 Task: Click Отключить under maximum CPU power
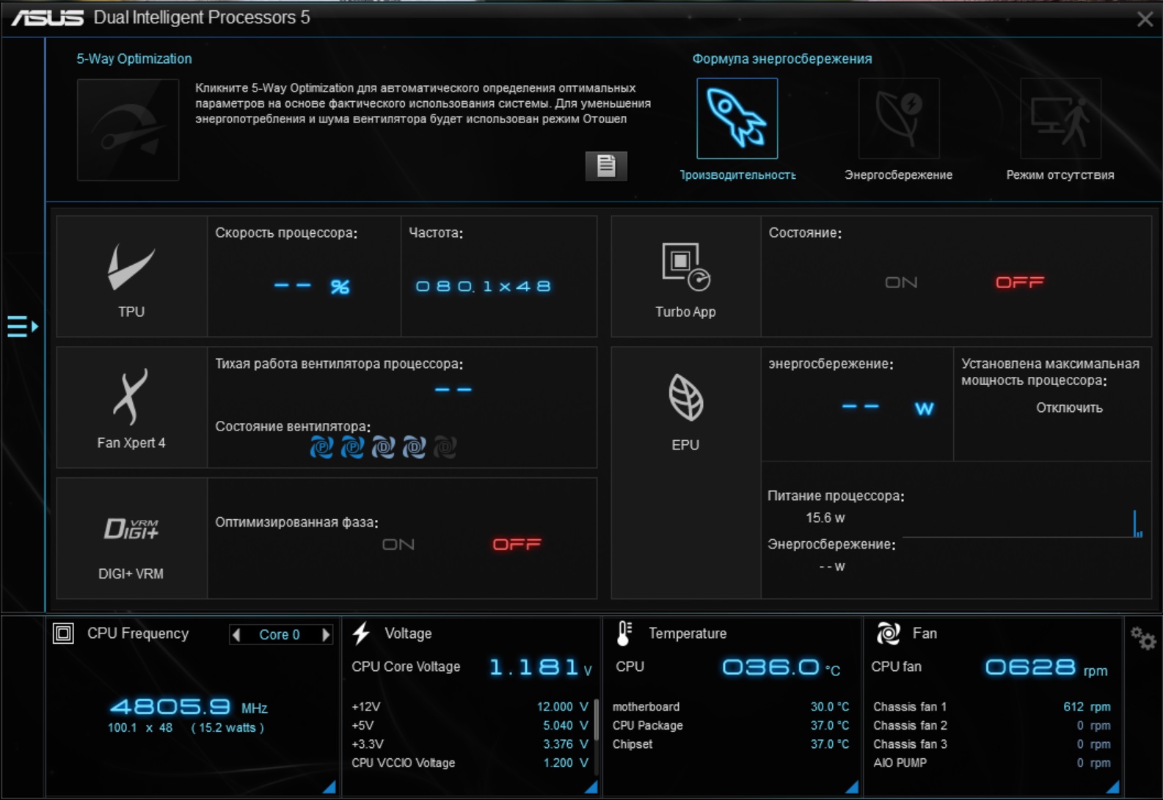(1069, 408)
